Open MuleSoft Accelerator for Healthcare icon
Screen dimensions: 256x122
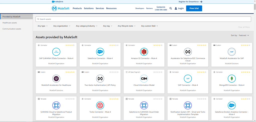pyautogui.click(x=56, y=79)
